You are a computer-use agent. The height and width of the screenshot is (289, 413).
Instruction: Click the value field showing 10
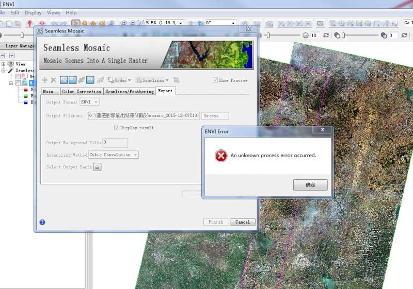[x=315, y=35]
